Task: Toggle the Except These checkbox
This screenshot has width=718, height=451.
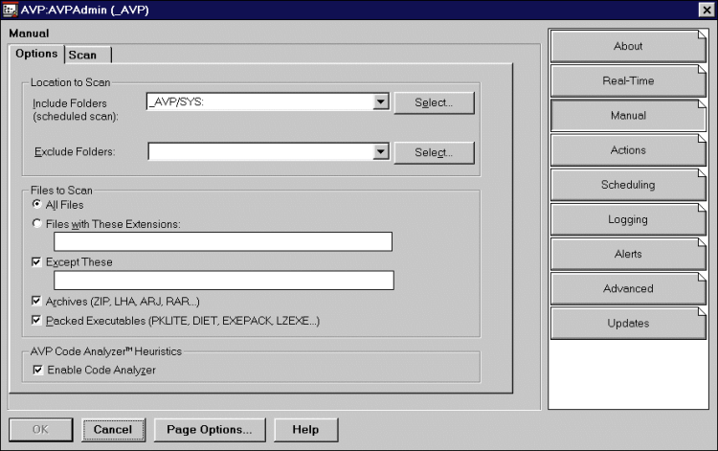Action: coord(36,262)
